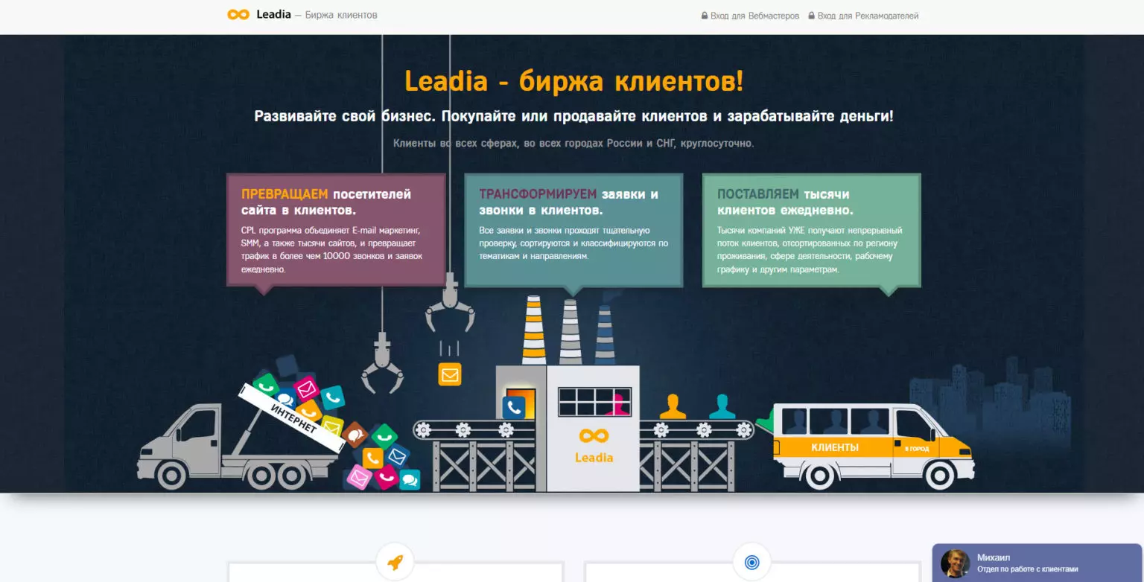Viewport: 1144px width, 582px height.
Task: Click the ПРЕВРАЩАЕМ посетителей сайта heading
Action: coord(326,202)
